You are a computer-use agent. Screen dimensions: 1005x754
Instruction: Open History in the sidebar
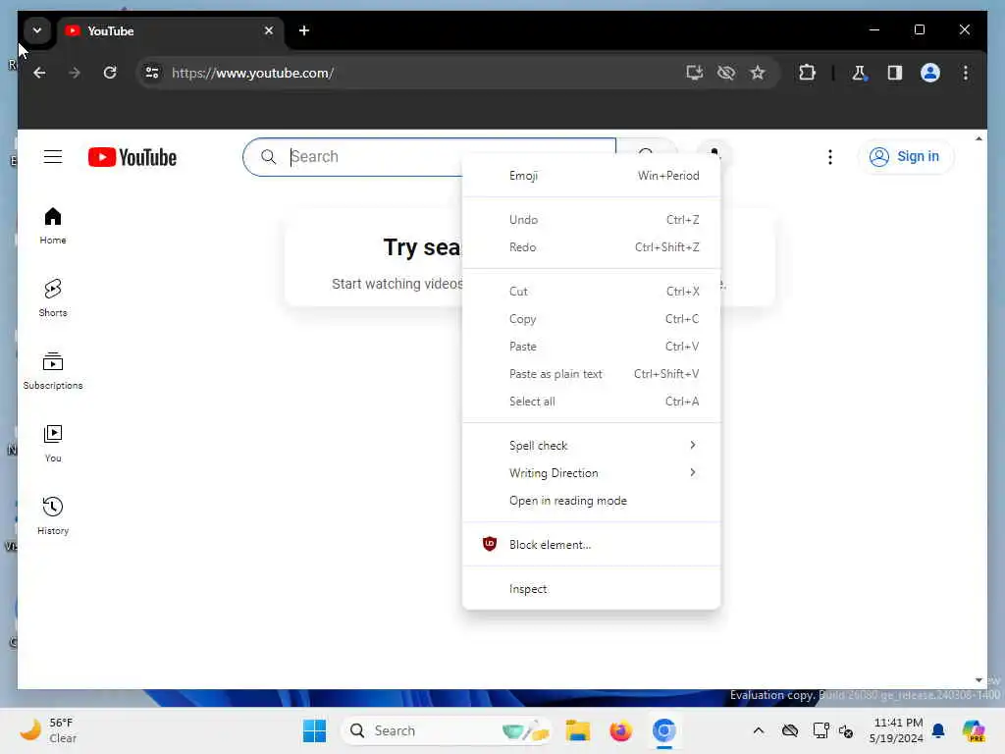point(53,516)
